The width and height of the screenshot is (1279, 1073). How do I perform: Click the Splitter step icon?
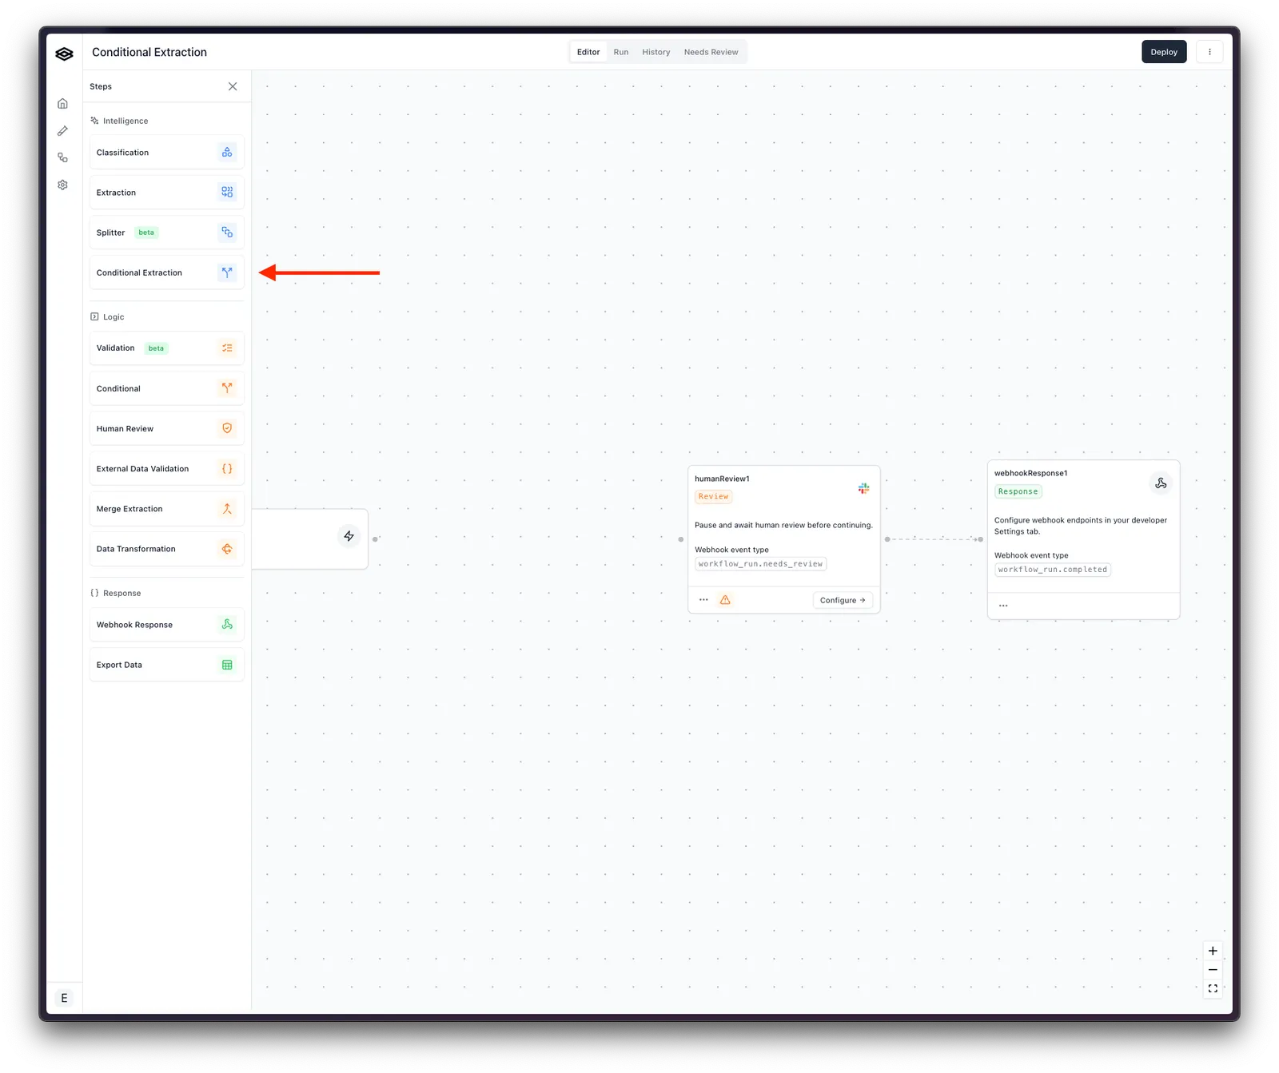(227, 232)
